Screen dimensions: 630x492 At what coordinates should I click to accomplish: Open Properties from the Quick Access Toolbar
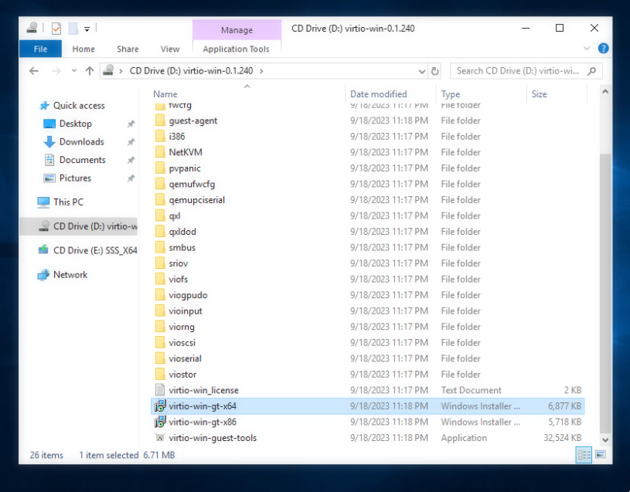(57, 28)
